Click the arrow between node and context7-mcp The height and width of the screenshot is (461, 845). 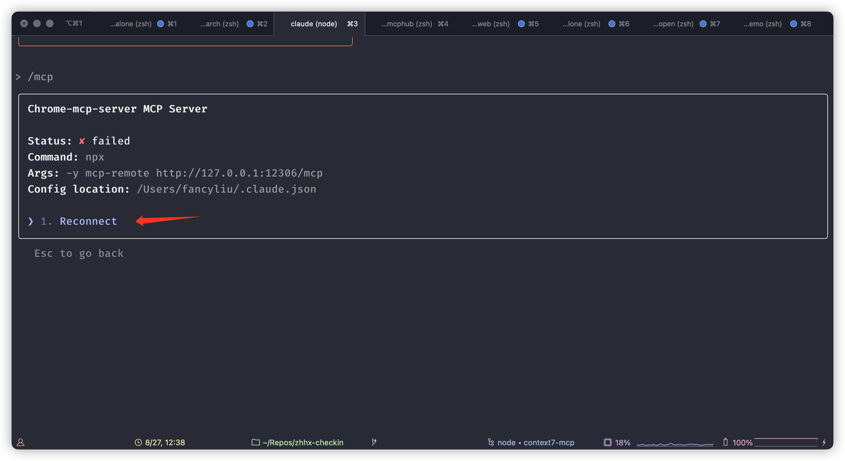(x=520, y=443)
